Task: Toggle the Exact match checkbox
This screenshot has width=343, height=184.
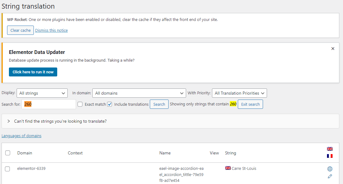Action: point(80,104)
